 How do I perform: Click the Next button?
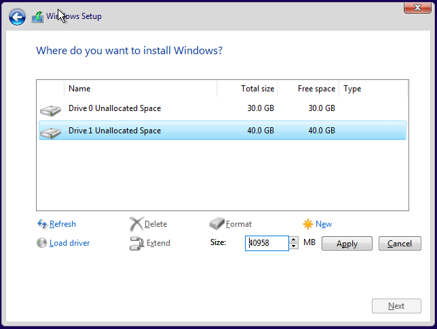click(396, 306)
